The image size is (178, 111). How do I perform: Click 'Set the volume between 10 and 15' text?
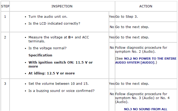click(x=58, y=84)
